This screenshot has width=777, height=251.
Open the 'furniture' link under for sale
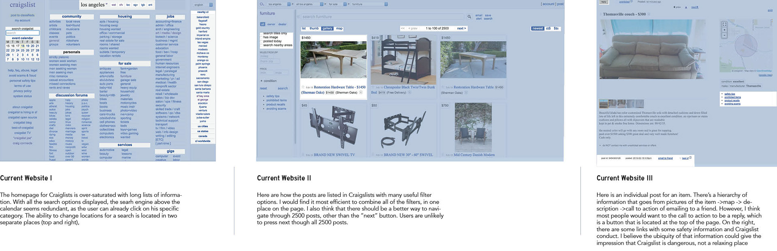pyautogui.click(x=126, y=76)
